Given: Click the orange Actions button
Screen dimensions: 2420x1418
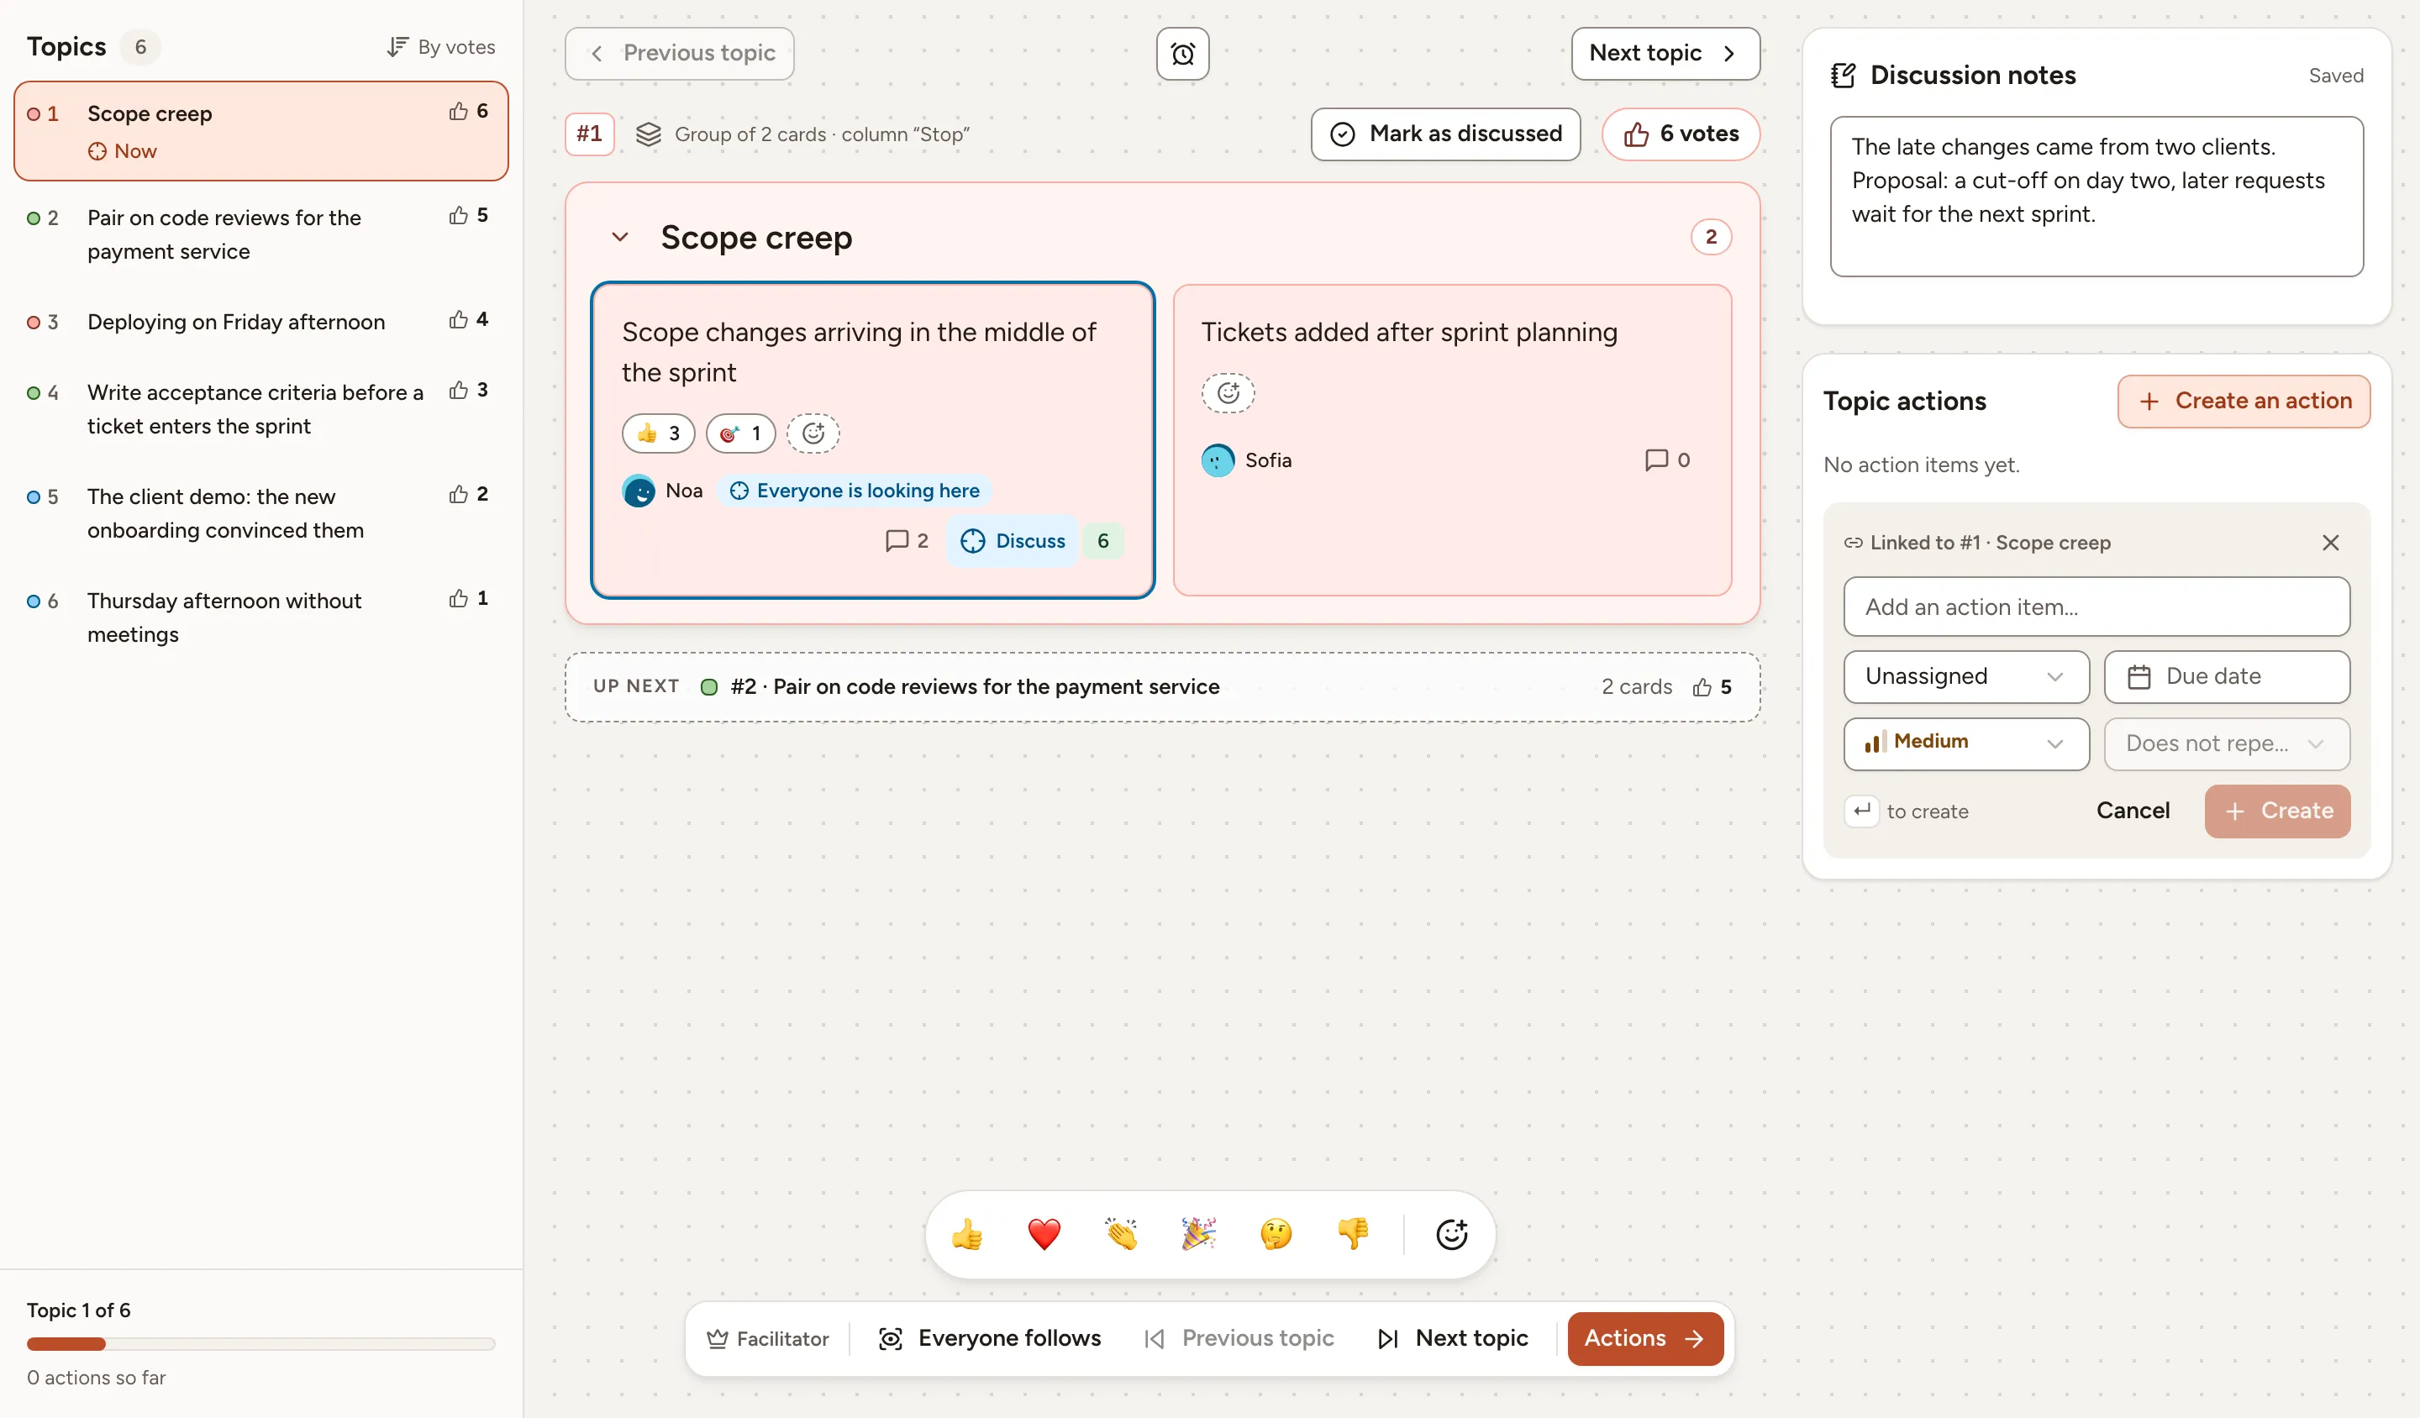Looking at the screenshot, I should pos(1645,1338).
